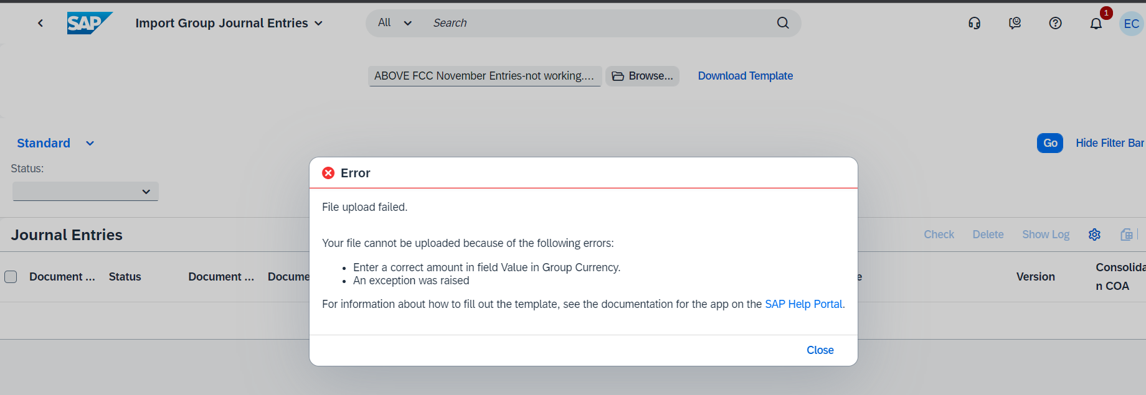Open the Status filter combo box
1146x395 pixels.
tap(85, 192)
